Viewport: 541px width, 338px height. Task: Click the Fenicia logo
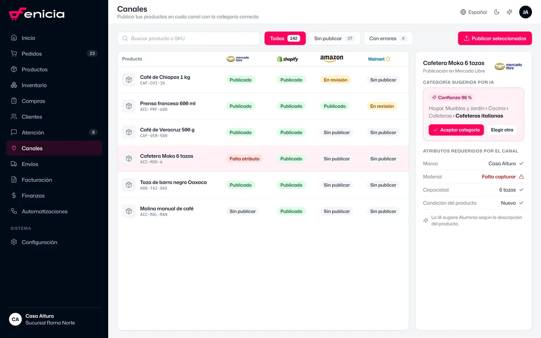(37, 14)
